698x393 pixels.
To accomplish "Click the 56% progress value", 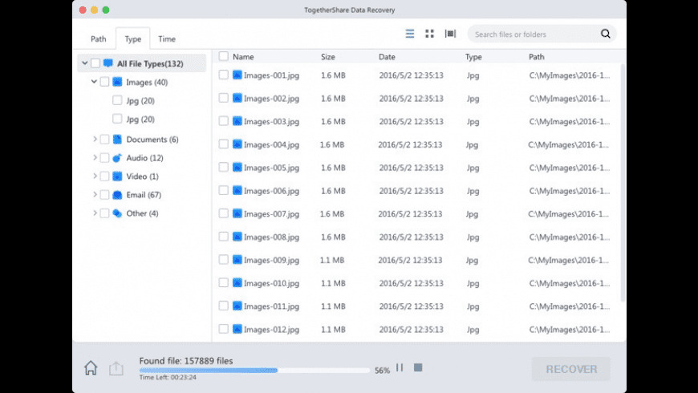I will 382,370.
